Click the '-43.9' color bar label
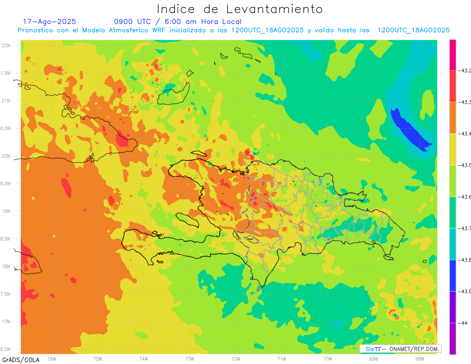 [x=465, y=291]
